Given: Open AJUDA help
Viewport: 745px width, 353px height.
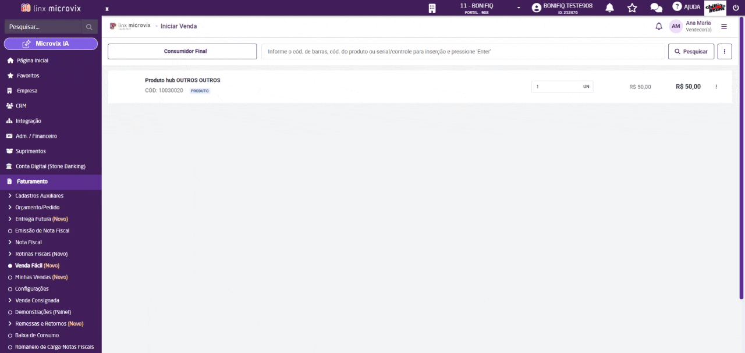Looking at the screenshot, I should (x=686, y=7).
